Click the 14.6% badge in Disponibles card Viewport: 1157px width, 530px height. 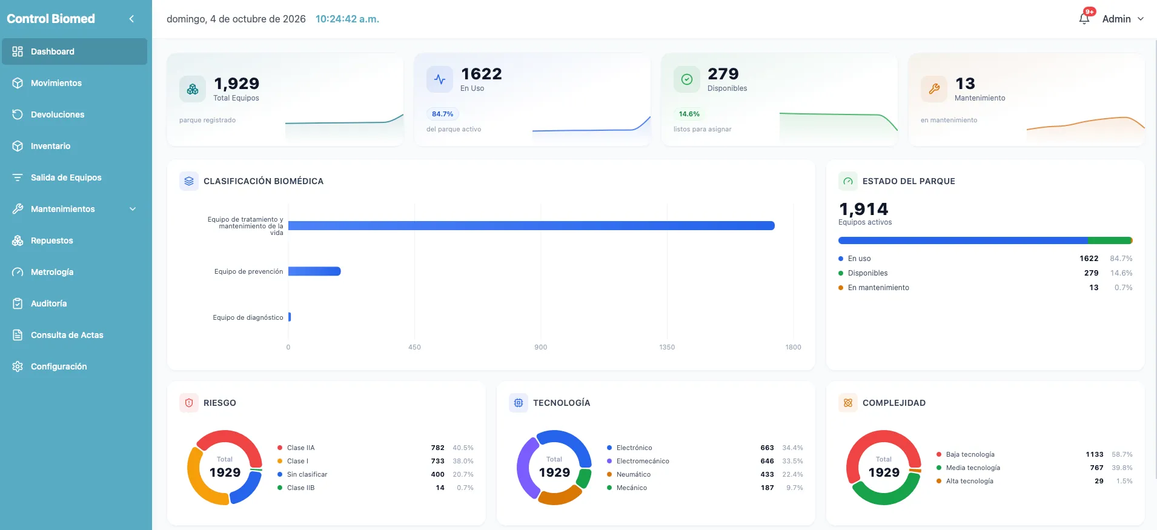click(x=689, y=114)
